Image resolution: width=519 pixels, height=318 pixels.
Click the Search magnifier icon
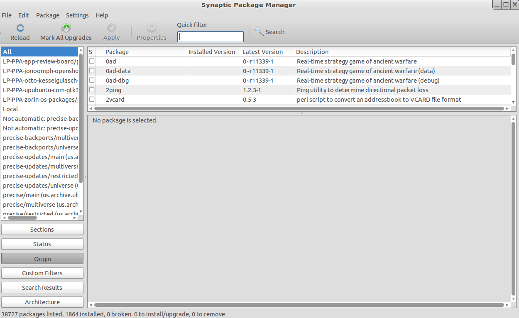click(259, 32)
